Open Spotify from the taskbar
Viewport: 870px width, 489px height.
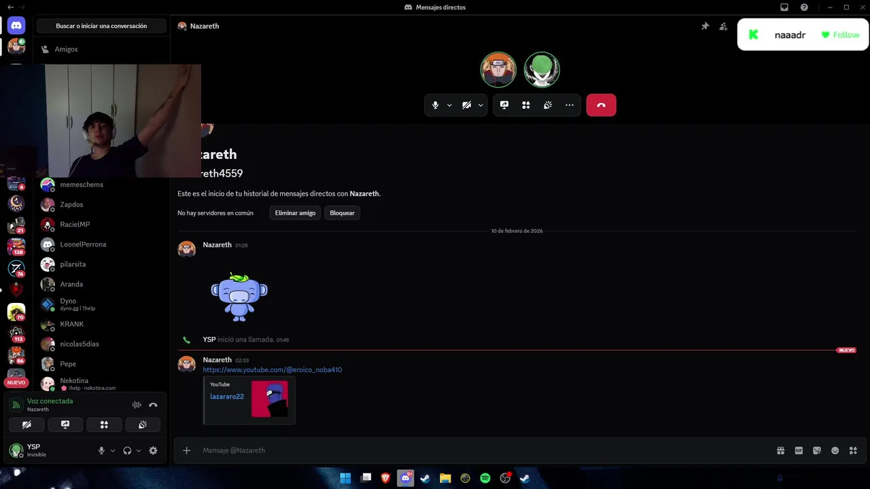485,478
